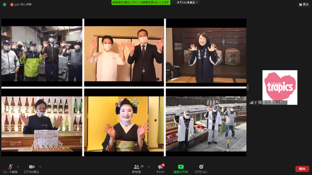Image resolution: width=312 pixels, height=175 pixels.
Task: Share screen with 画面の共有 button
Action: [x=181, y=169]
